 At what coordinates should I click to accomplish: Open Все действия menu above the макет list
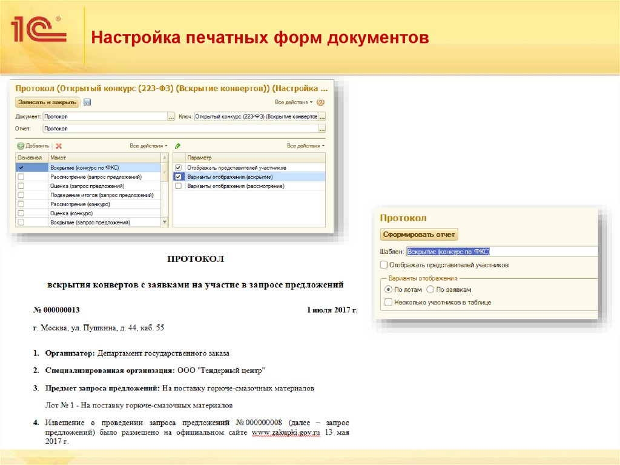(x=148, y=146)
